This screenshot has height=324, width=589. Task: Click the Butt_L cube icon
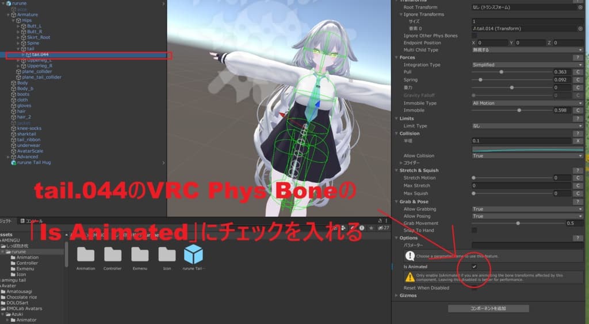pos(23,26)
